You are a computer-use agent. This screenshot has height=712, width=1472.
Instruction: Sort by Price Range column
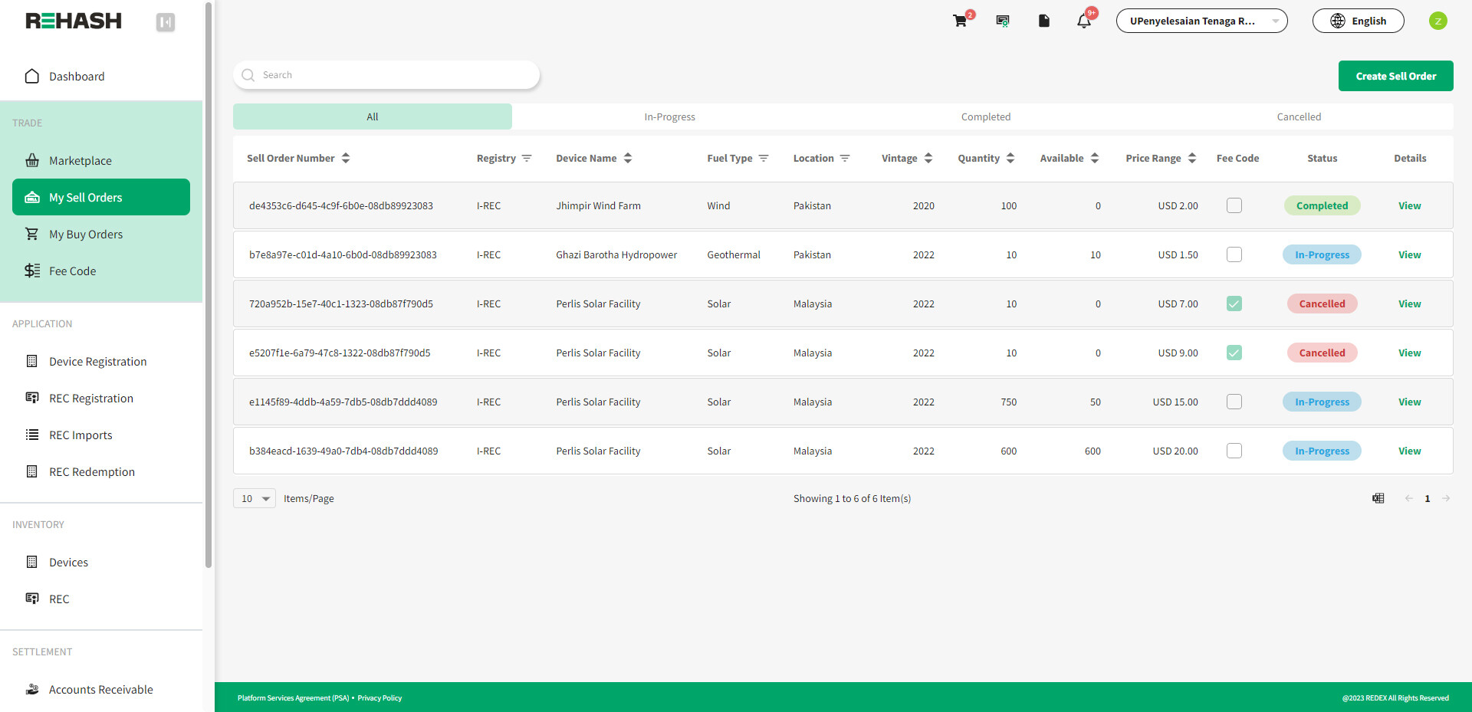(x=1191, y=158)
